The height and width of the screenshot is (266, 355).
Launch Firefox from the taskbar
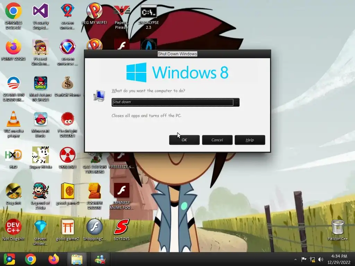pos(54,259)
